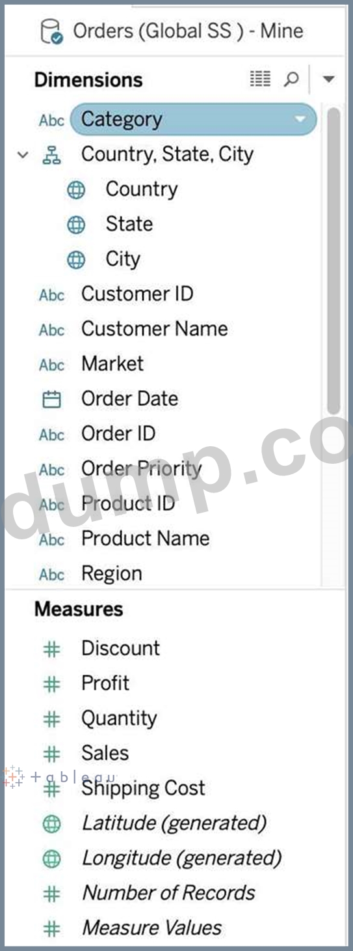Click the number sign icon beside Profit
Image resolution: width=353 pixels, height=951 pixels.
[x=51, y=684]
